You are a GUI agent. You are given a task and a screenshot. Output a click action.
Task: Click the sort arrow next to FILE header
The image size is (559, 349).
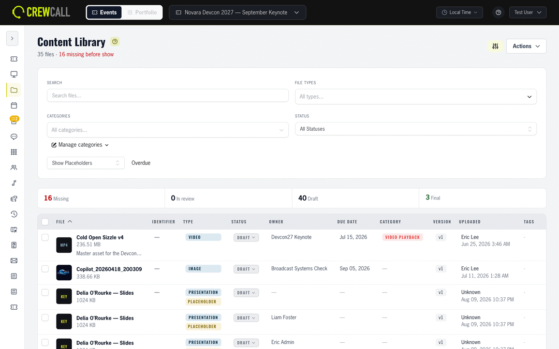click(x=70, y=221)
